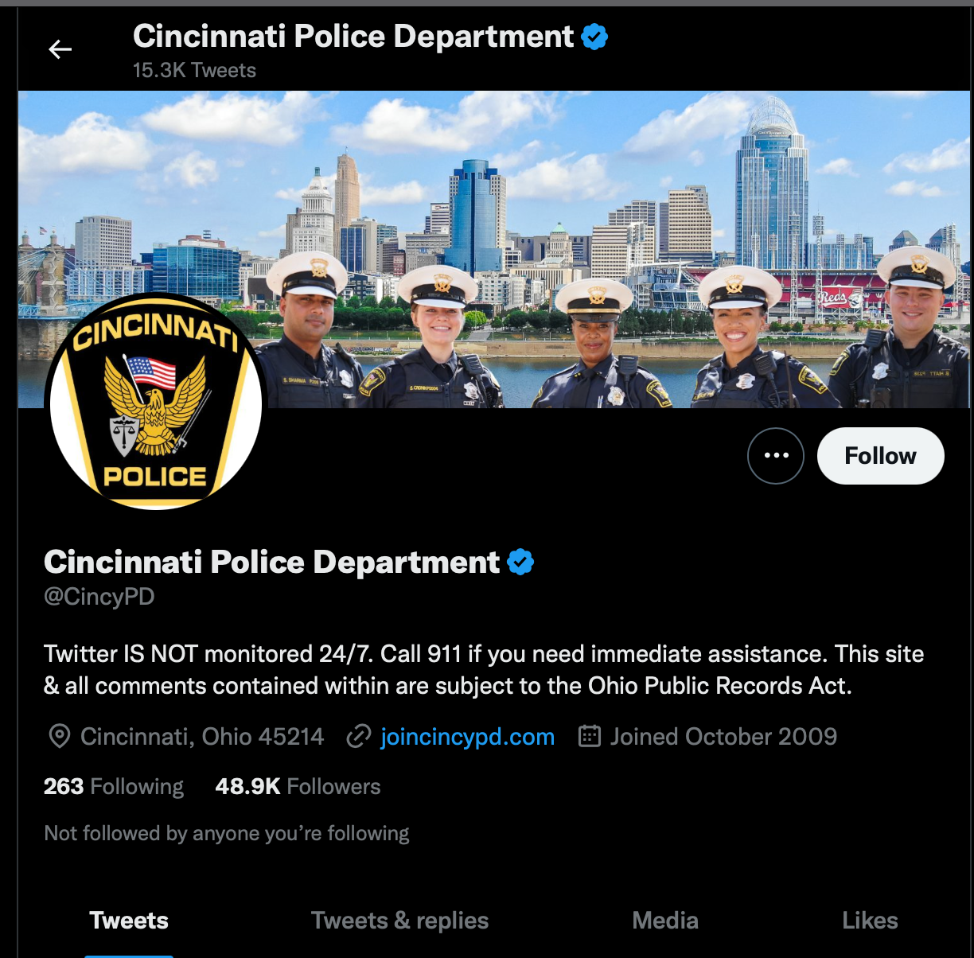The image size is (974, 958).
Task: Click the location pin icon
Action: tap(59, 737)
